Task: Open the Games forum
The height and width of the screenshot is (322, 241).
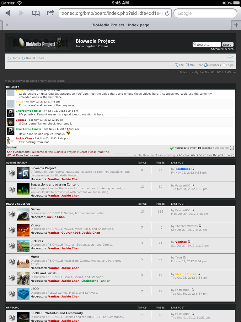Action: (x=36, y=209)
